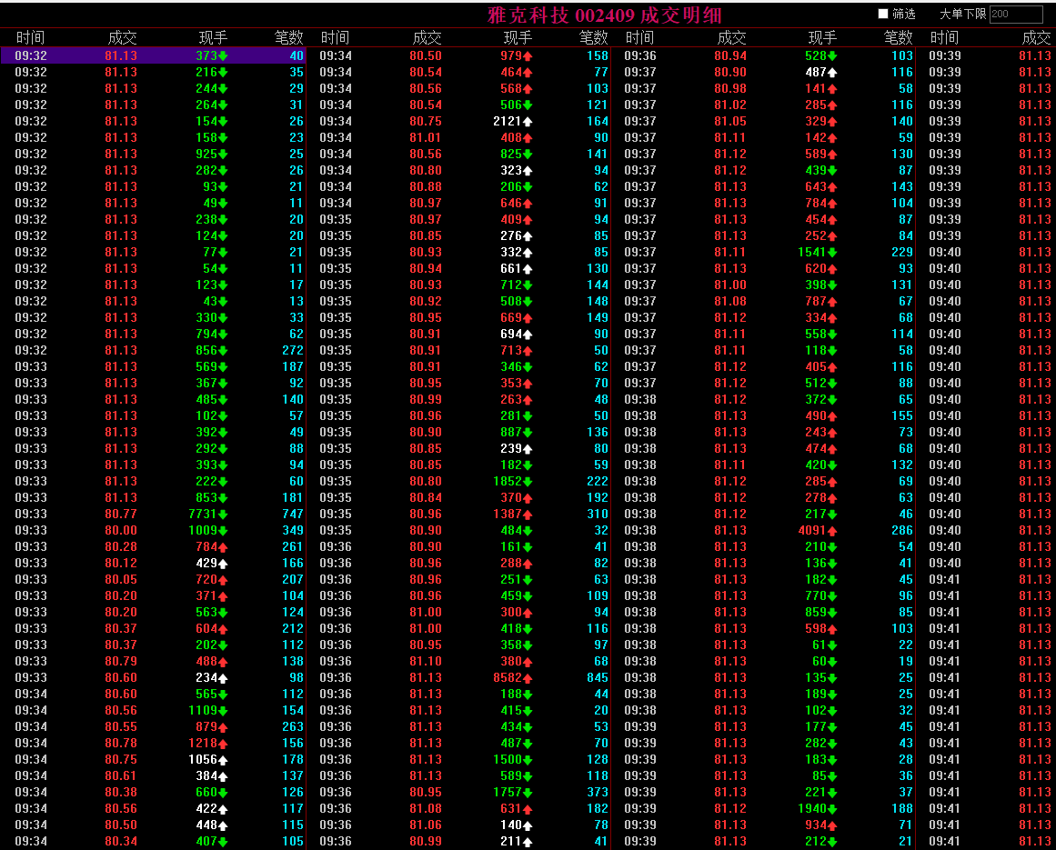1056x850 pixels.
Task: Click the volume cell 2121
Action: point(512,121)
